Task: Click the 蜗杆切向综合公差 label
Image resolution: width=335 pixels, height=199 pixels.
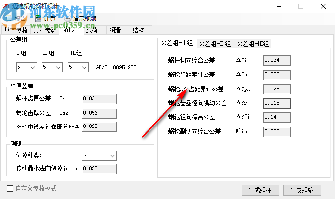Action: point(191,60)
